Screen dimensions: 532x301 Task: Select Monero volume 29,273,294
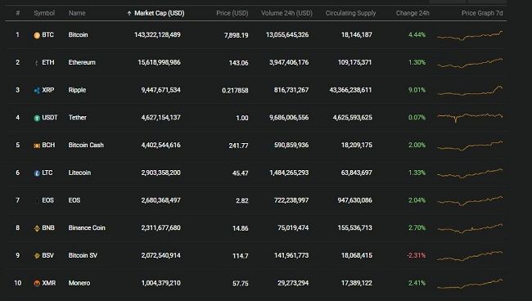tap(293, 283)
